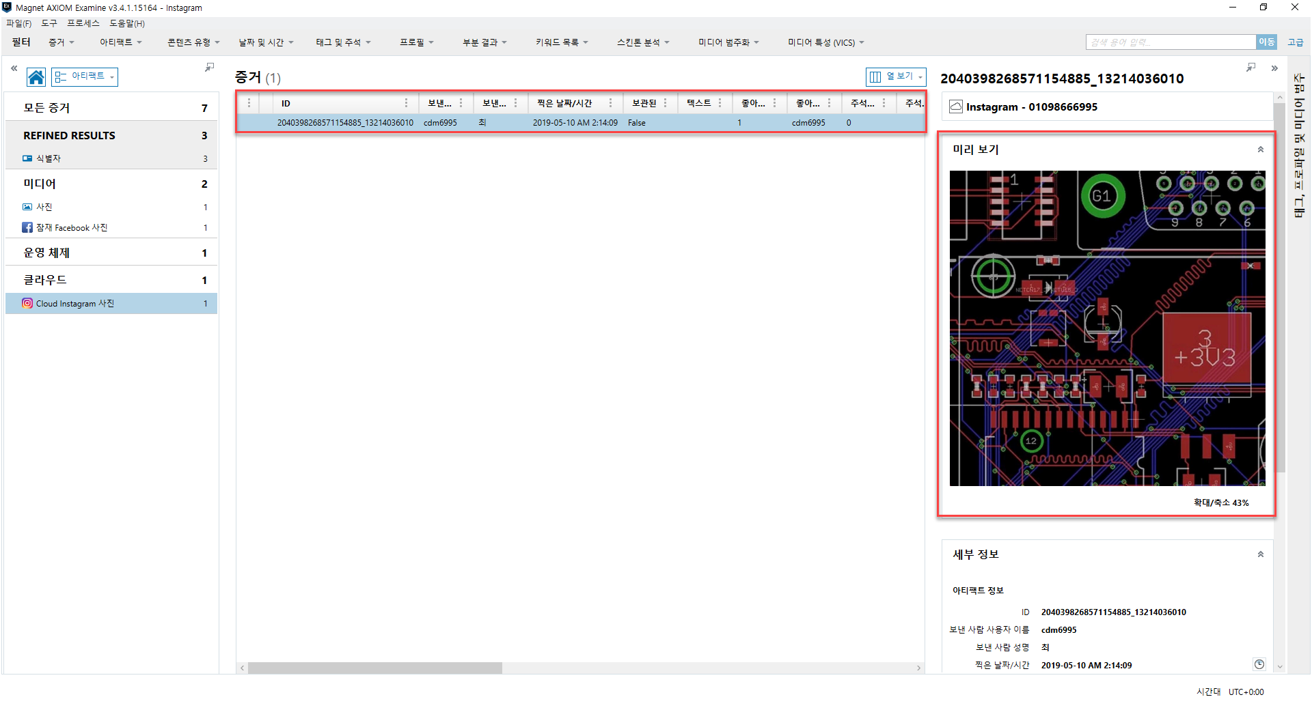
Task: Open the 키워드 목록 filter dropdown
Action: pyautogui.click(x=562, y=42)
